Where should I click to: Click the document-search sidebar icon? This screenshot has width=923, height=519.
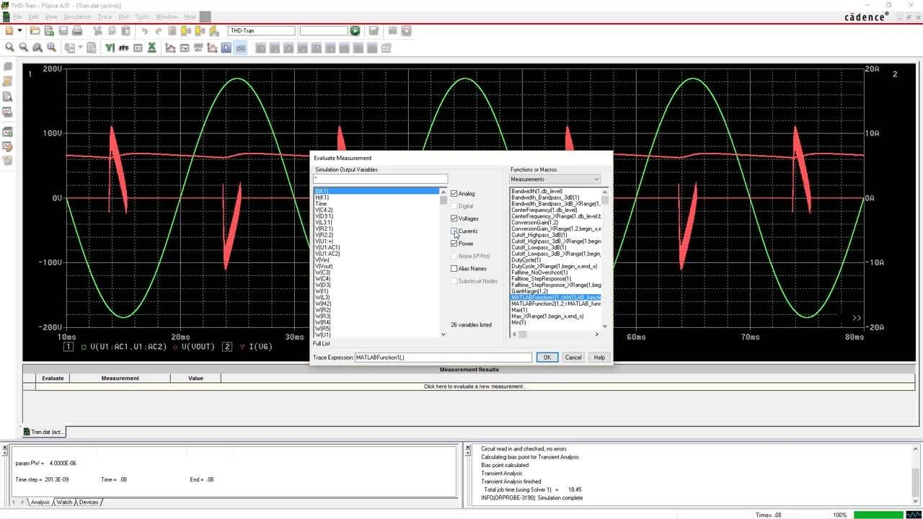click(x=8, y=97)
